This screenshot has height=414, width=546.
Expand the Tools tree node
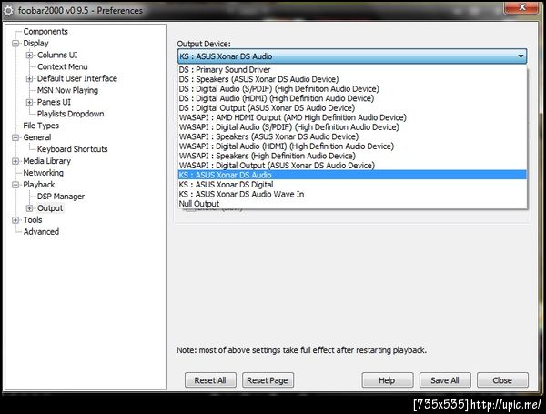[x=15, y=220]
